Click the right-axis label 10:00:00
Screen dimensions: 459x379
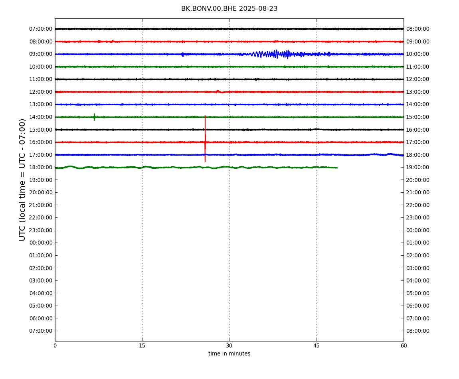pyautogui.click(x=418, y=54)
